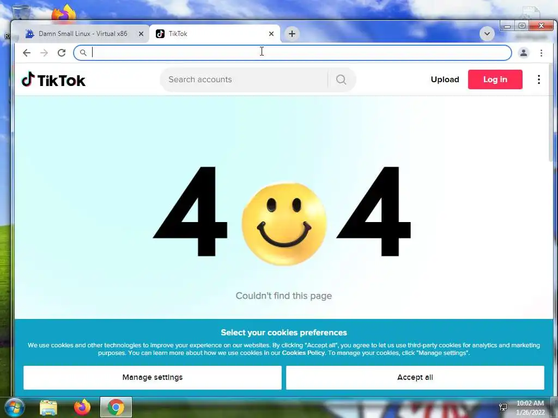Screen dimensions: 558x418
Task: Click "Select your cookies preferences" heading
Action: (283, 333)
